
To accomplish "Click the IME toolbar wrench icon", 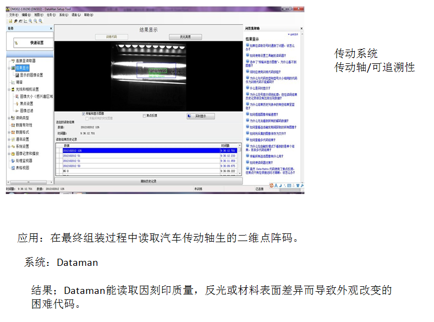I will (x=302, y=186).
